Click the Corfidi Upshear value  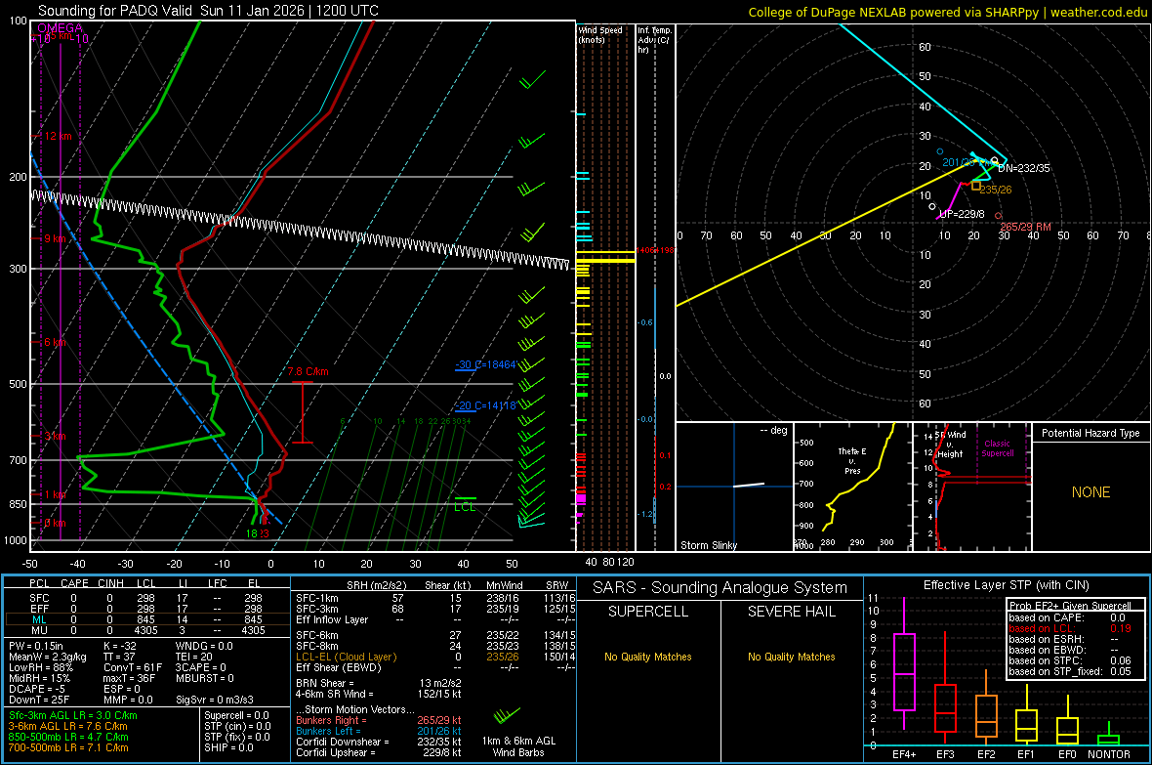(x=379, y=753)
